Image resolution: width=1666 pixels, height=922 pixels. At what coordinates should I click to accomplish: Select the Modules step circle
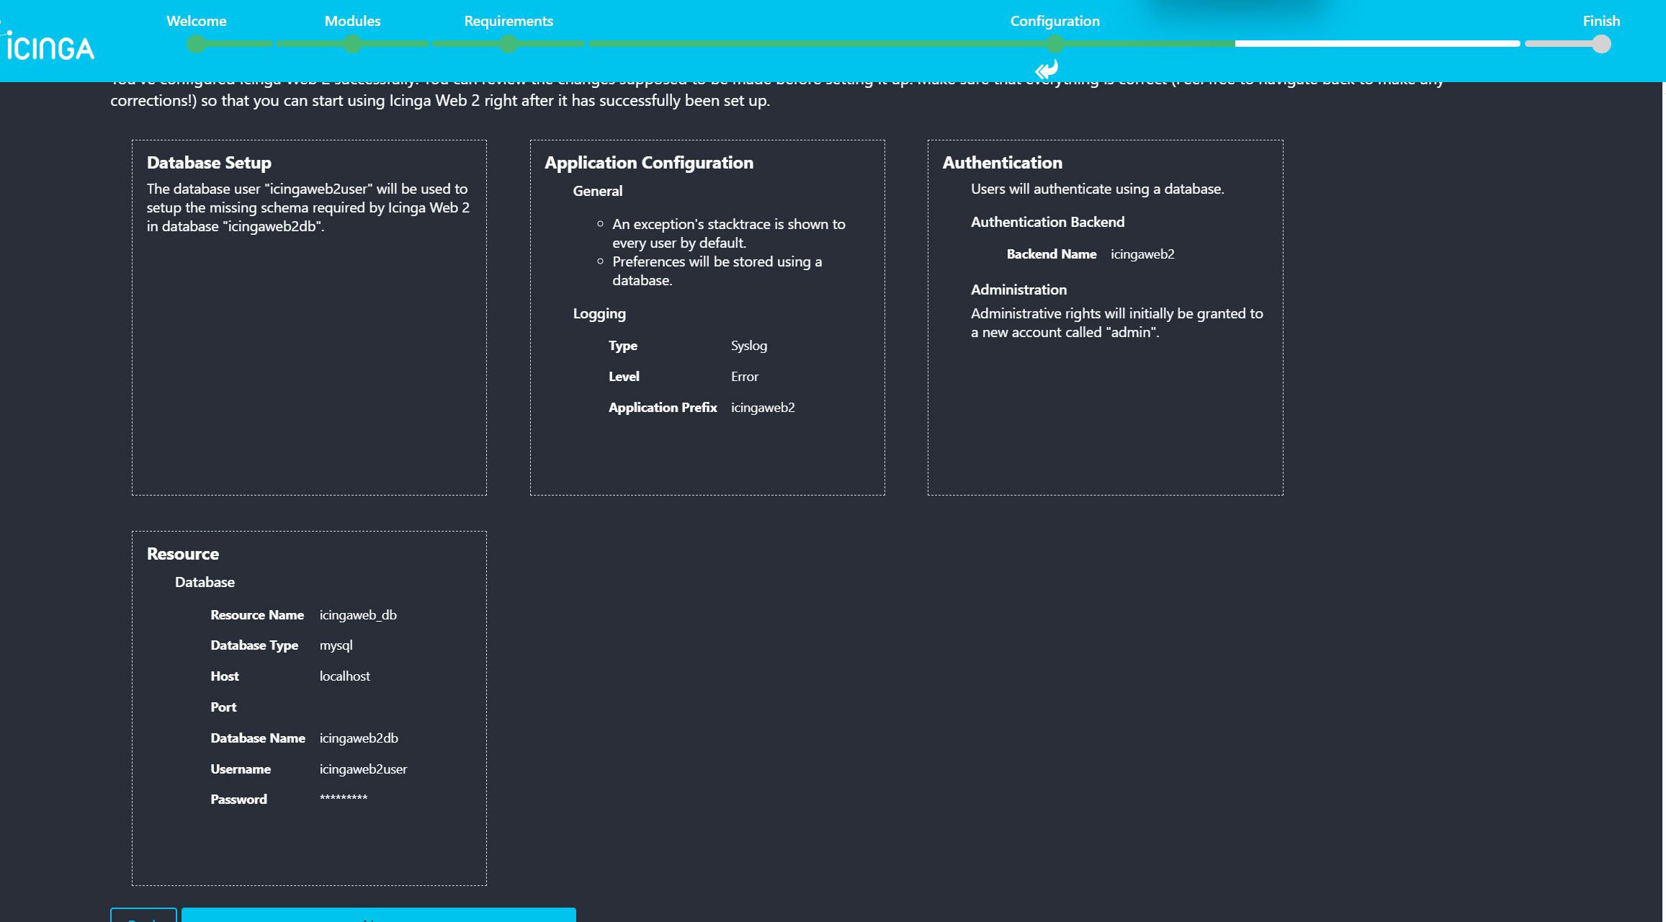tap(352, 44)
